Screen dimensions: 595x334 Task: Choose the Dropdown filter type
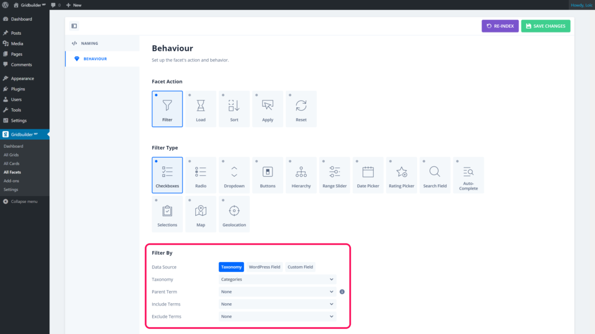(x=234, y=175)
